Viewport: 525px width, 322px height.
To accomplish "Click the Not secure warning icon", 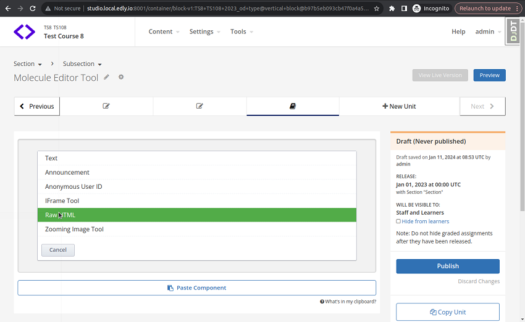I will point(48,9).
